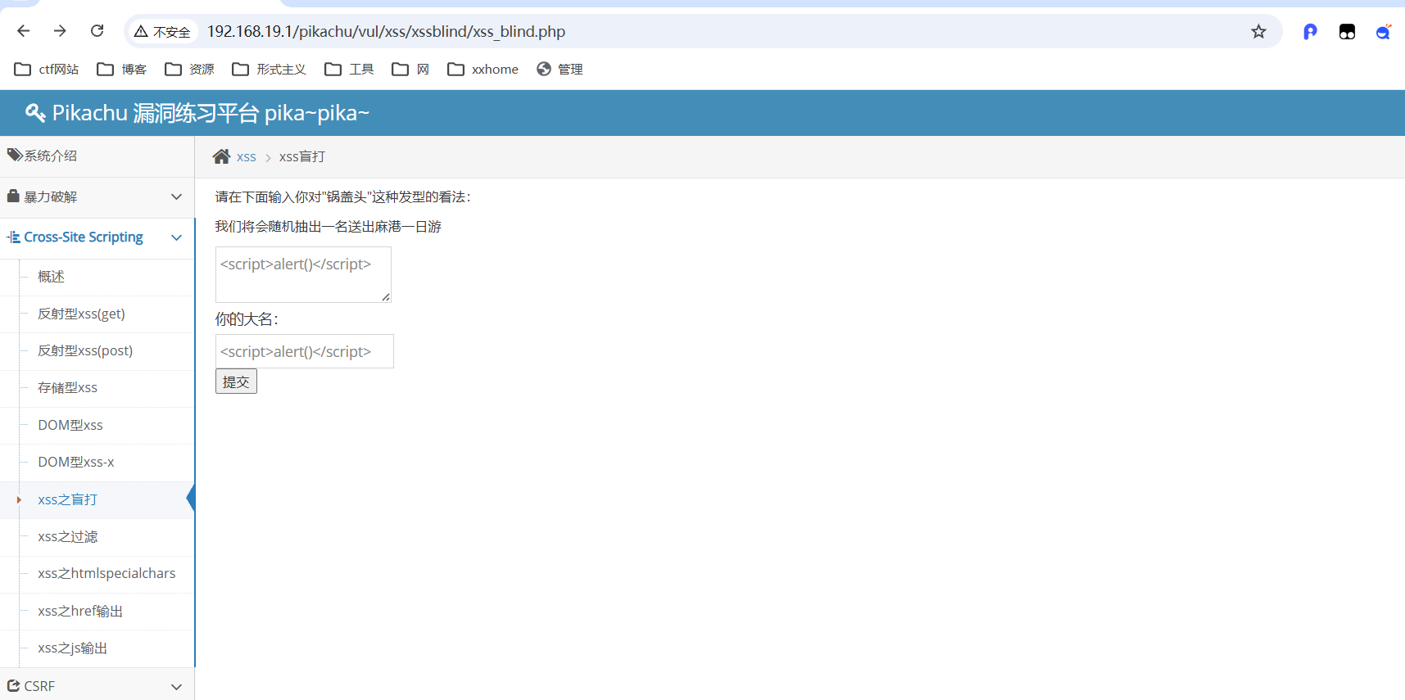Open the black square browser extension
Screen dimensions: 1405x700
pos(1347,32)
